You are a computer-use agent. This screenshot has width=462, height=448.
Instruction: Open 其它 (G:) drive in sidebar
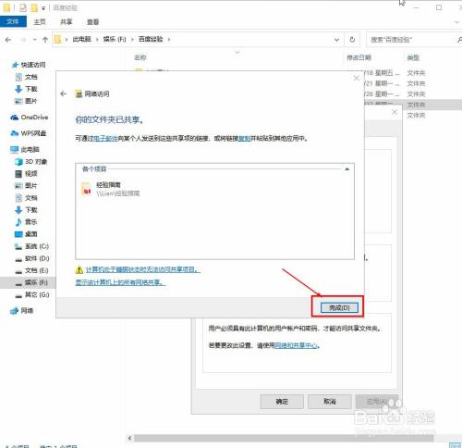click(x=31, y=295)
